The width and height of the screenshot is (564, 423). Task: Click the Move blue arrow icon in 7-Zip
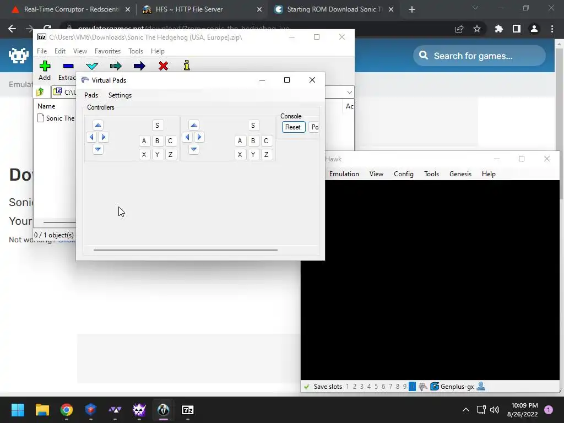(x=139, y=66)
